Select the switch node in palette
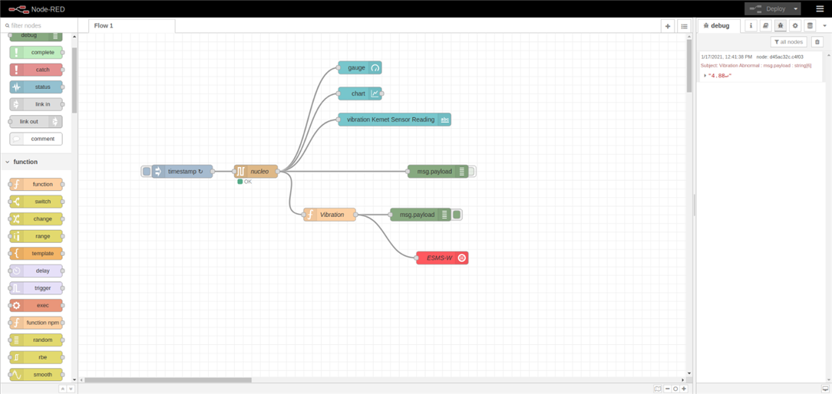Screen dimensions: 832x394 point(36,202)
